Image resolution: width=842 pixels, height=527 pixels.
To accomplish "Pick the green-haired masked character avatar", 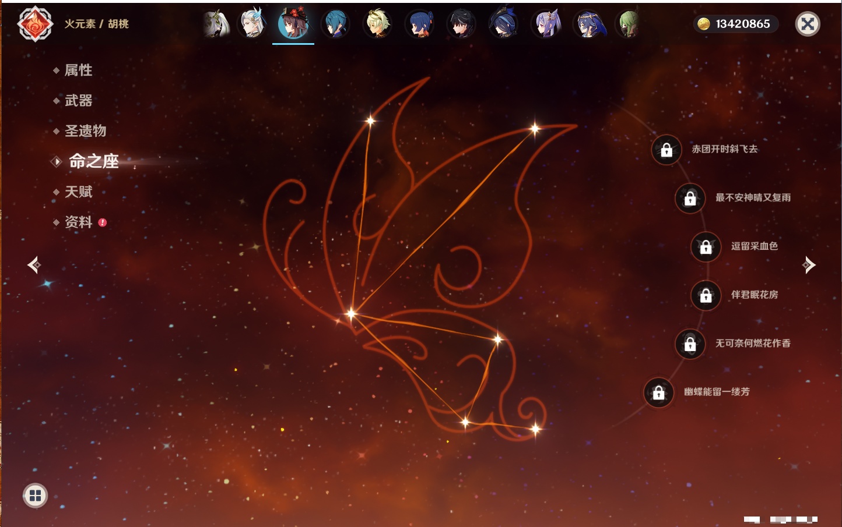I will pos(629,24).
